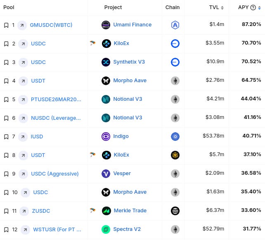Image resolution: width=265 pixels, height=240 pixels.
Task: Click the Pool column header
Action: [x=9, y=7]
